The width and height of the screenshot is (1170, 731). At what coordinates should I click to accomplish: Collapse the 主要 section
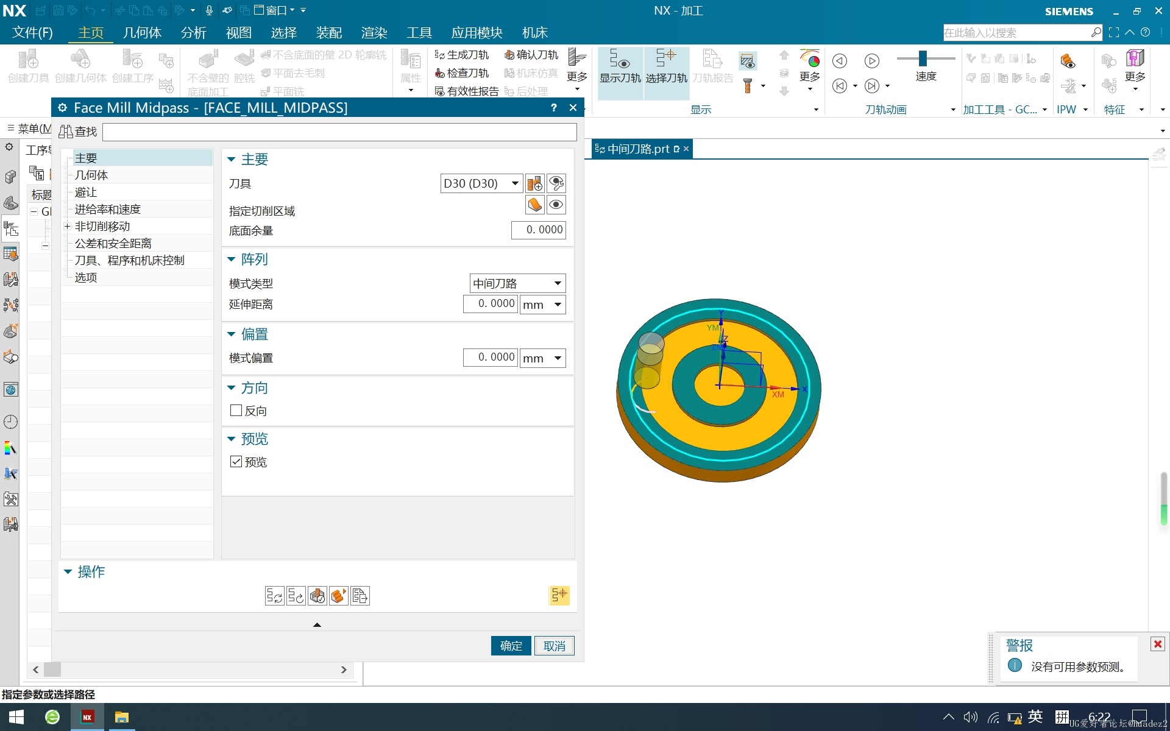[x=231, y=160]
